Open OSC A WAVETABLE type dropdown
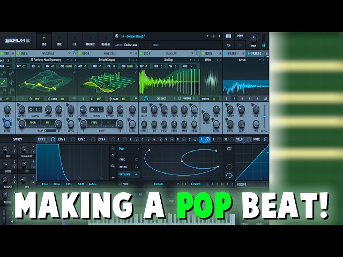 69,54
